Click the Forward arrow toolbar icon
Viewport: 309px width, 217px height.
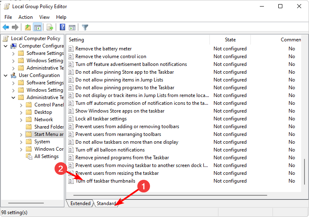pos(15,27)
